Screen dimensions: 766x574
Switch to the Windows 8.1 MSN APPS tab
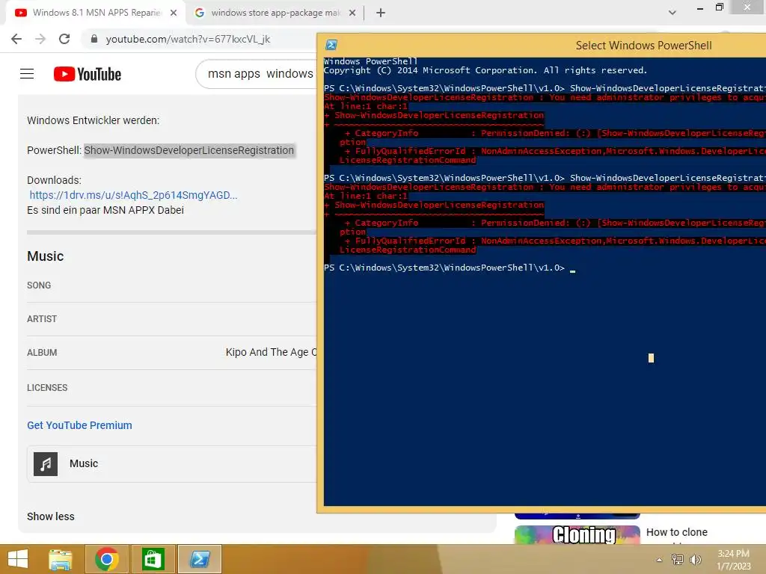click(96, 13)
